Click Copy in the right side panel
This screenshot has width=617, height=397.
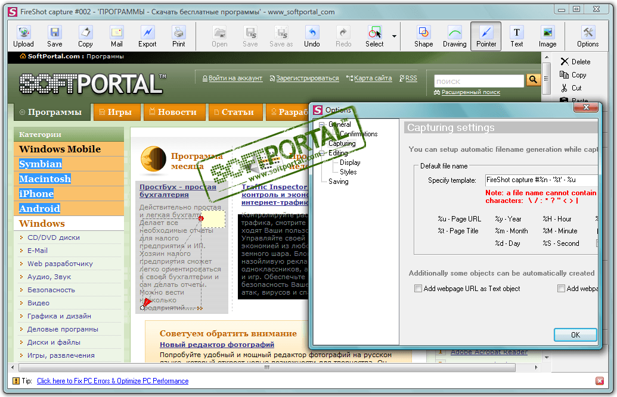(x=573, y=74)
